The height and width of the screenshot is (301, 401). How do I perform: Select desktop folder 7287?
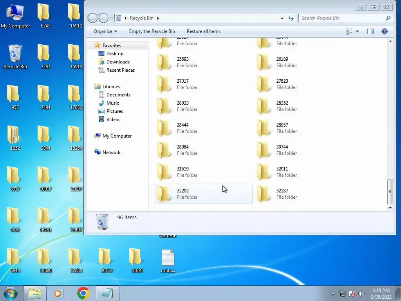[x=45, y=57]
